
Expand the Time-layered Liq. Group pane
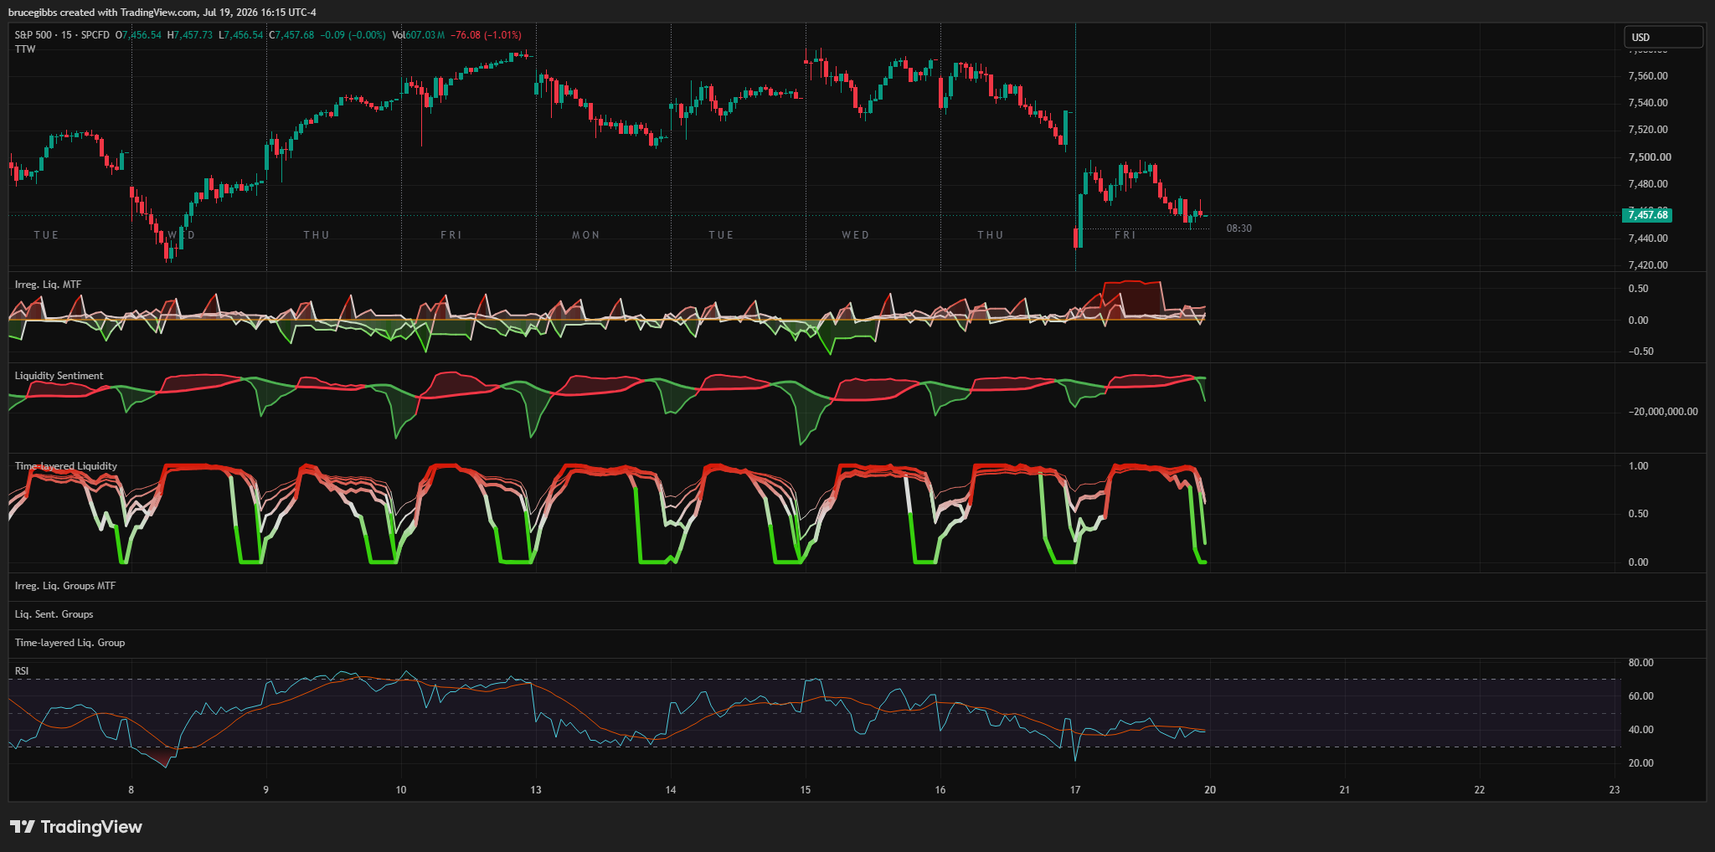click(70, 643)
